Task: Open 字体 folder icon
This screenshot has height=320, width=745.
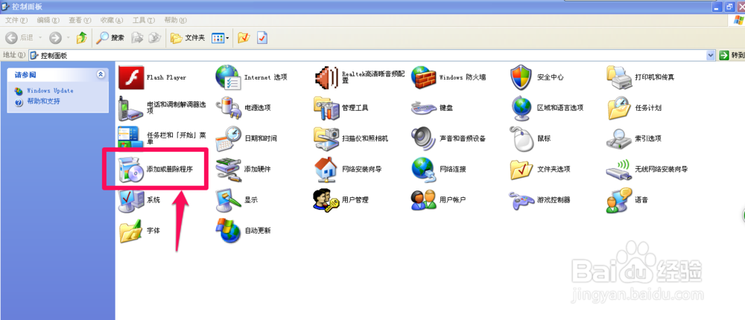Action: 131,231
